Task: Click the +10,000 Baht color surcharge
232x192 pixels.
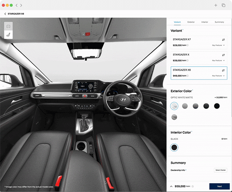Action: 221,97
